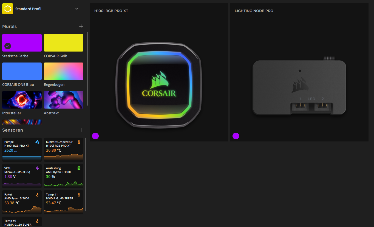
Task: Add a new mural with plus icon
Action: click(x=81, y=26)
